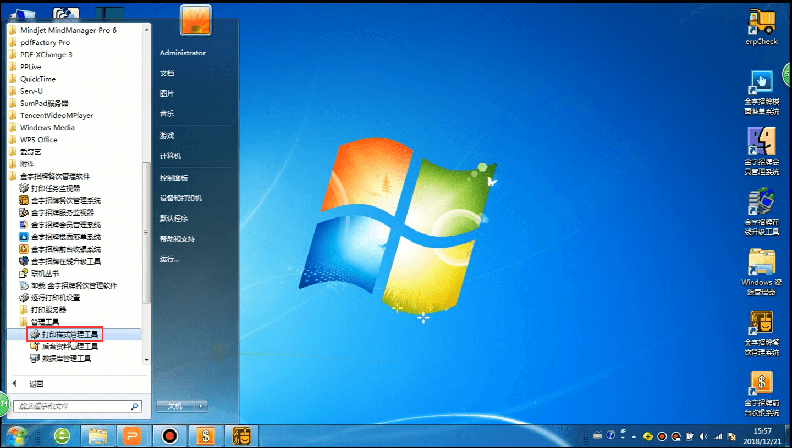Click the yellow-green plus tray icon
This screenshot has width=792, height=448.
click(x=648, y=436)
